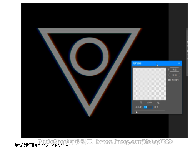Viewport: 195px width, 149px height.
Task: Click the checkerboard preview thumbnail in dialog
Action: (x=150, y=84)
